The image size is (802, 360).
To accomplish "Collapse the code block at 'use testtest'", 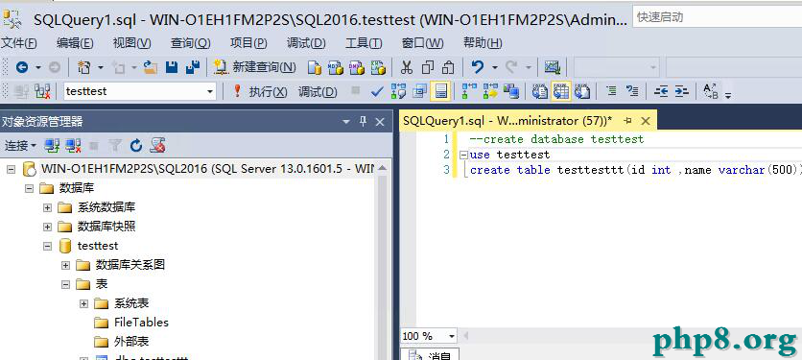I will coord(463,155).
